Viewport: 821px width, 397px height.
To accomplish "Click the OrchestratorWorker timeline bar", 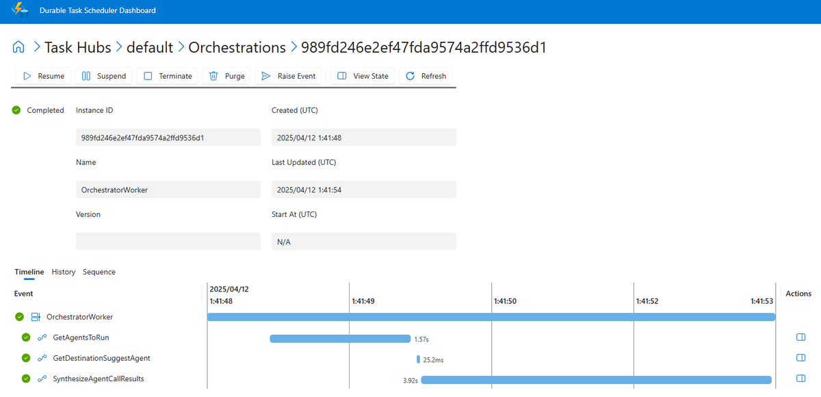I will (491, 317).
